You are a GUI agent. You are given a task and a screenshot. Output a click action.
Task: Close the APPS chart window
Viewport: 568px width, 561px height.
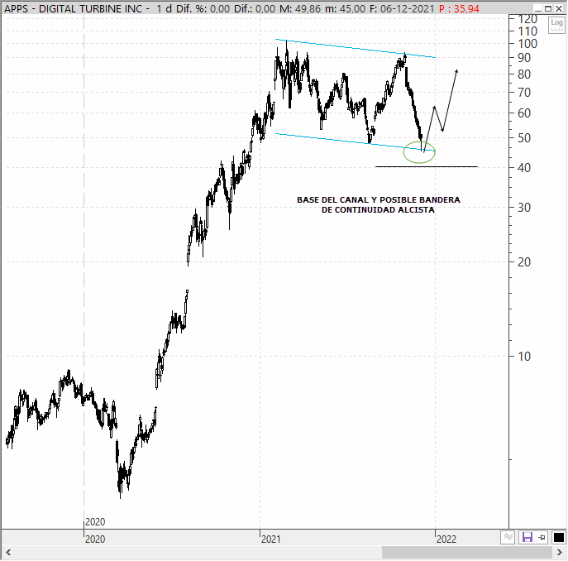pos(559,8)
